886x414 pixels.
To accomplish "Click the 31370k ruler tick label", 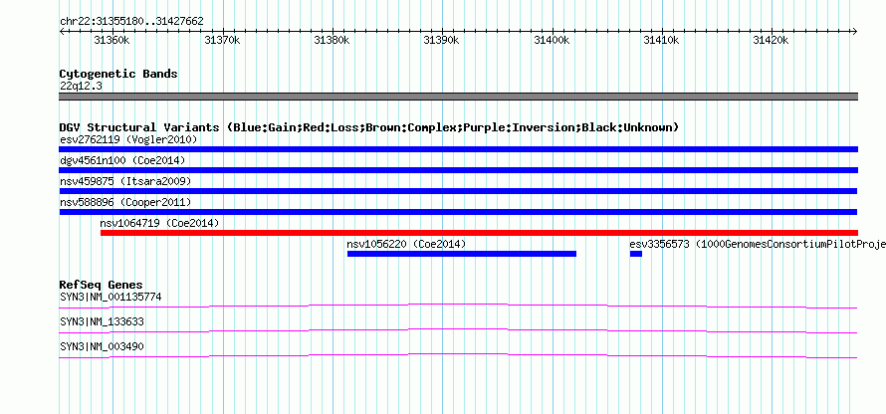I will click(223, 40).
